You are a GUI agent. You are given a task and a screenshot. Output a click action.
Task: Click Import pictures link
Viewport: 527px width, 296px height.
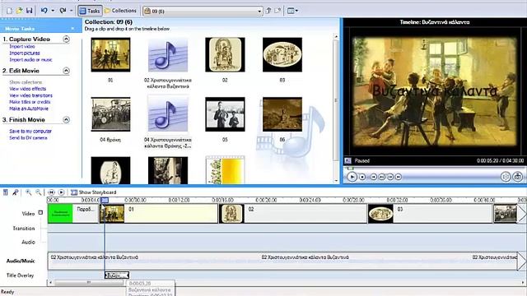pos(25,53)
